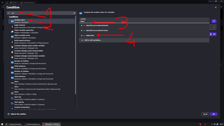The image size is (224, 126).
Task: Select the Start opacity particle condition
Action: tap(42, 103)
